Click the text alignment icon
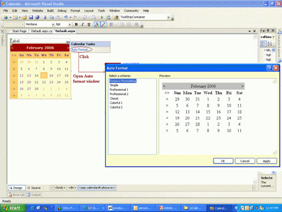This screenshot has width=282, height=212. tap(111, 24)
